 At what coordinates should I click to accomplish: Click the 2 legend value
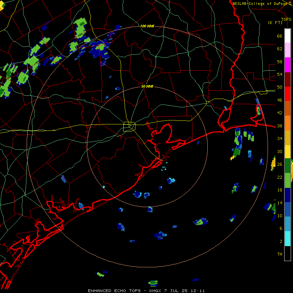tap(281, 242)
